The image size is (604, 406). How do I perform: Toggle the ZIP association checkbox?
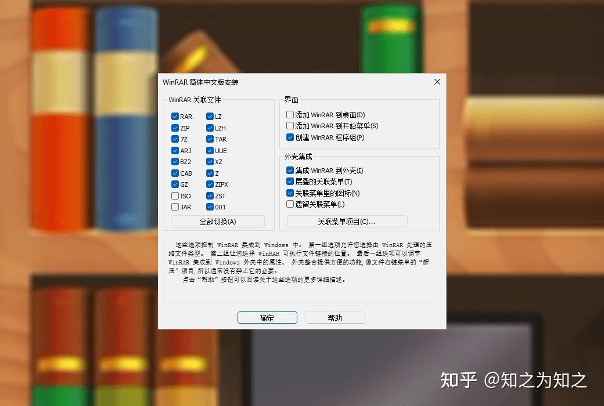pos(175,128)
